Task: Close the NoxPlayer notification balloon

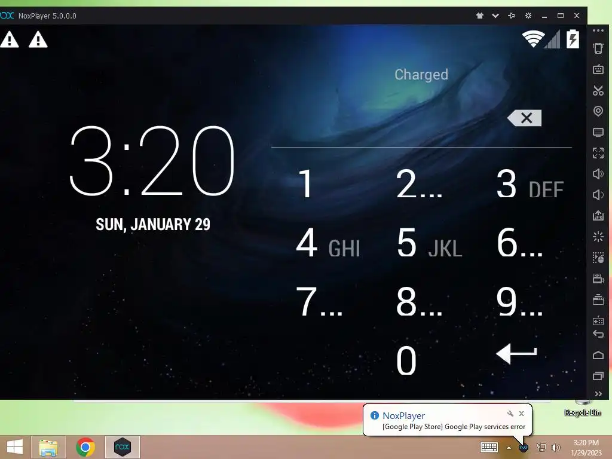Action: pos(521,414)
